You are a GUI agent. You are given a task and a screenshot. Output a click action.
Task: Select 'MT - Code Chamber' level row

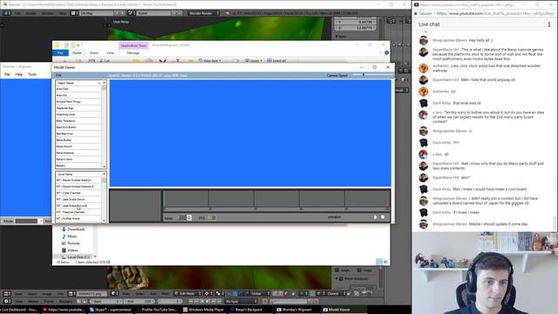(x=78, y=193)
